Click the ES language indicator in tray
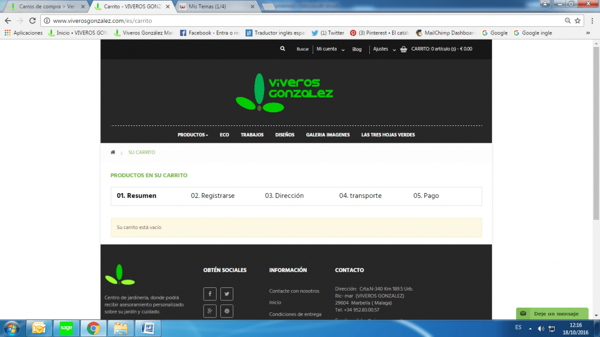This screenshot has width=600, height=337. [x=518, y=327]
